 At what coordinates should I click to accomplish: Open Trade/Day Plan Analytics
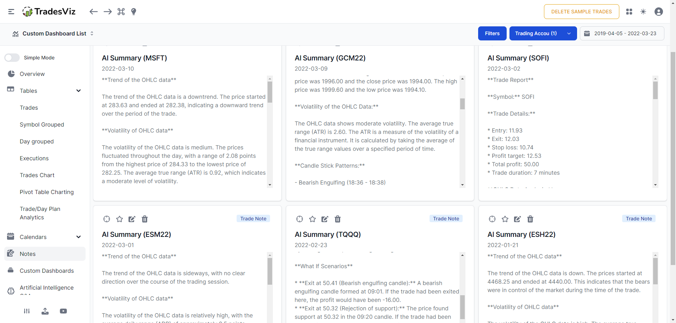coord(40,213)
